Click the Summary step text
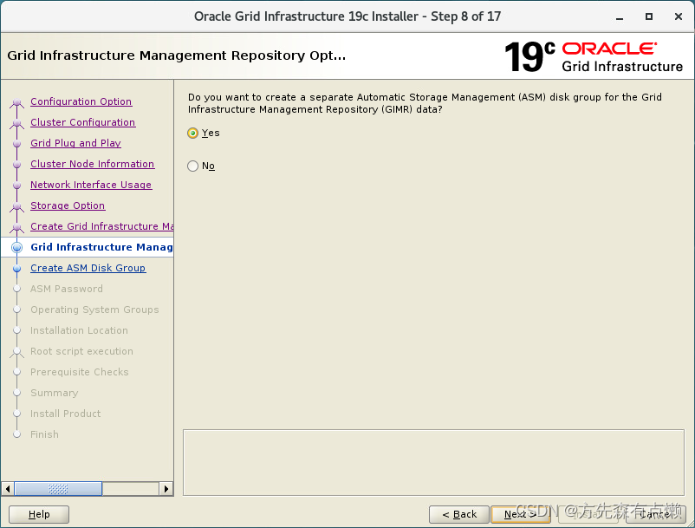 pyautogui.click(x=54, y=394)
